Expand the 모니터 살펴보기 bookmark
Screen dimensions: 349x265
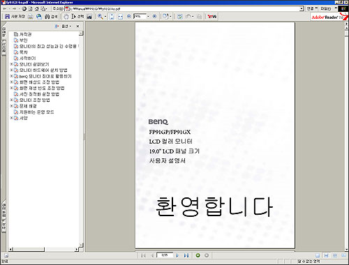click(11, 63)
